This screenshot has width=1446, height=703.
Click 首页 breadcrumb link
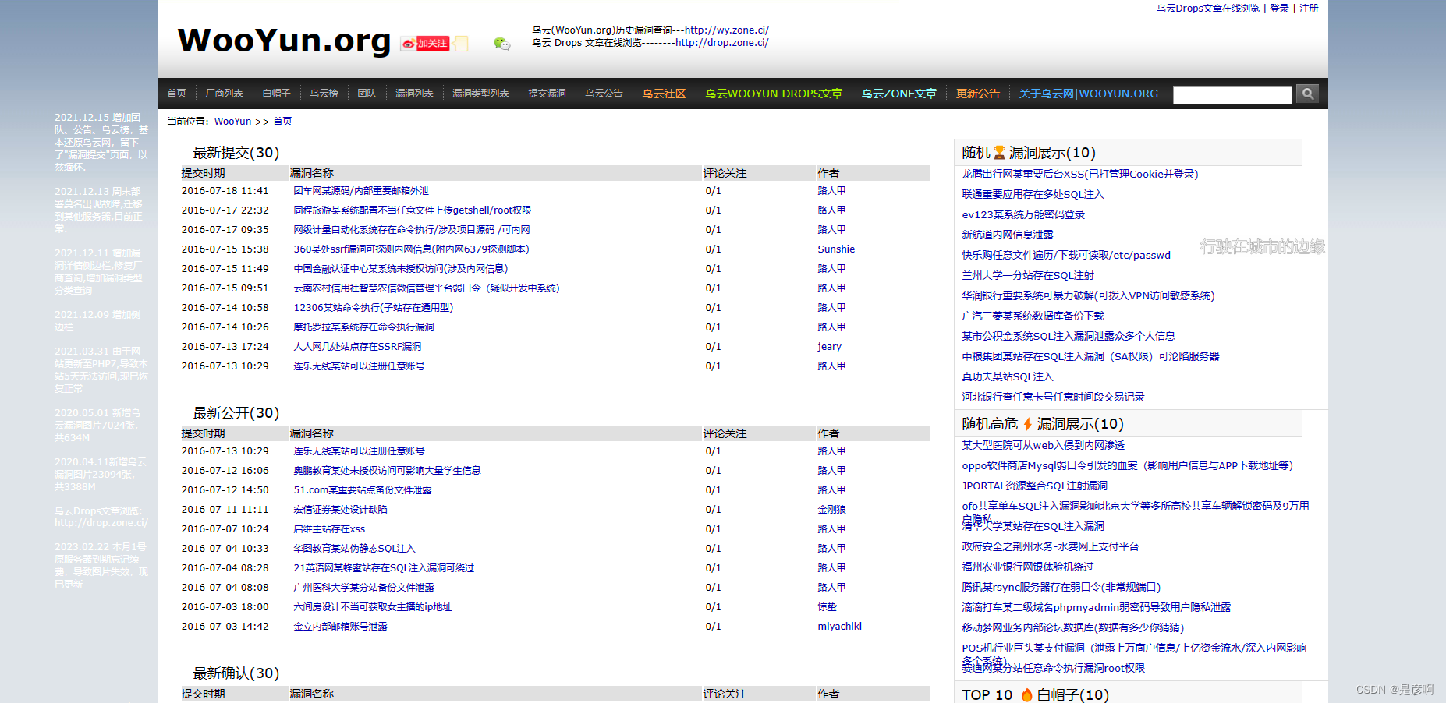click(283, 122)
